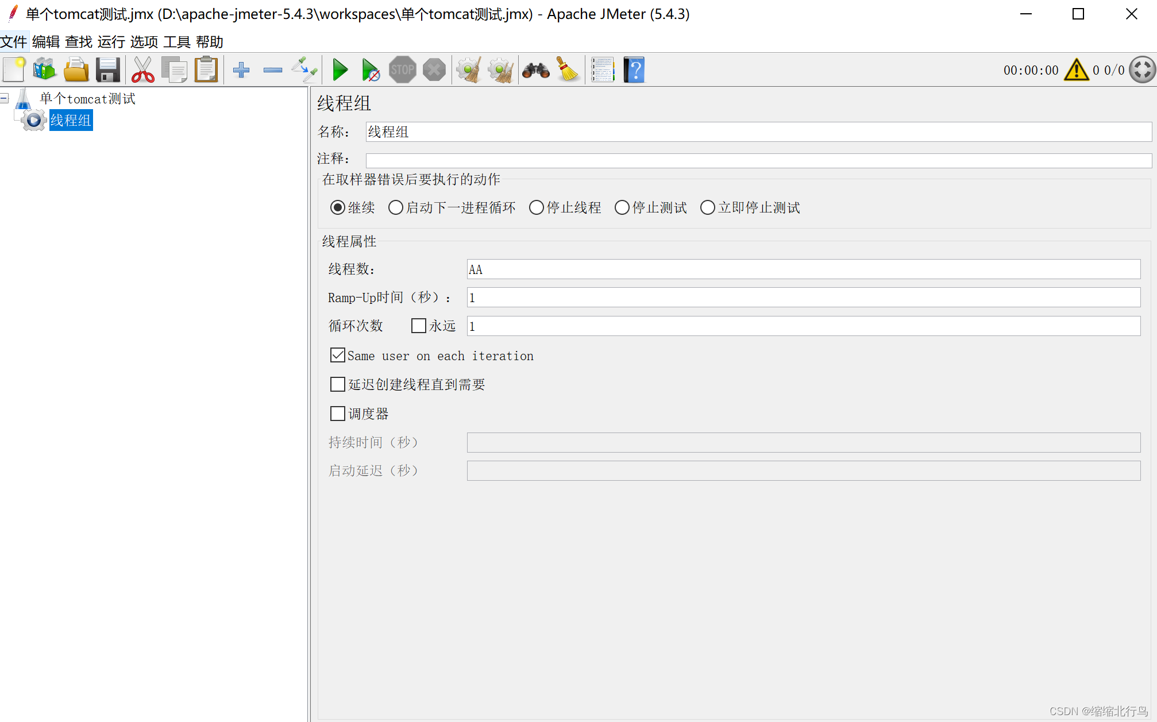1157x722 pixels.
Task: Open the Templates icon
Action: click(45, 70)
